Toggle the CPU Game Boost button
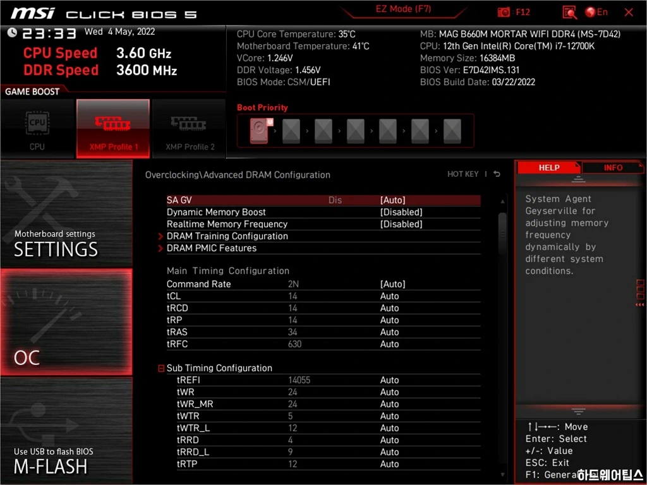Screen dimensions: 647x485 point(37,128)
